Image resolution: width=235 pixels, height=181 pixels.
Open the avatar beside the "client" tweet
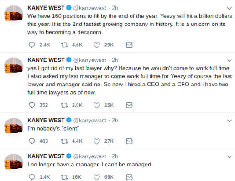14,127
